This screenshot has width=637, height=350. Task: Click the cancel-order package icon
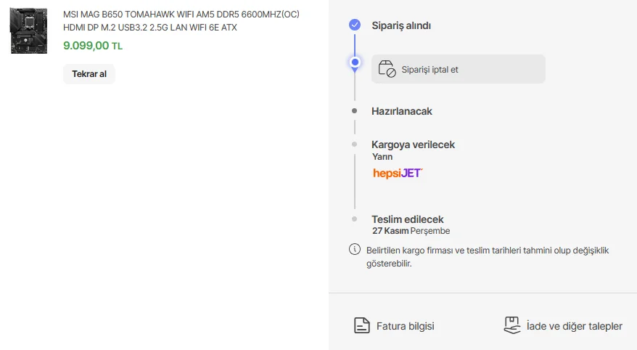pyautogui.click(x=387, y=69)
